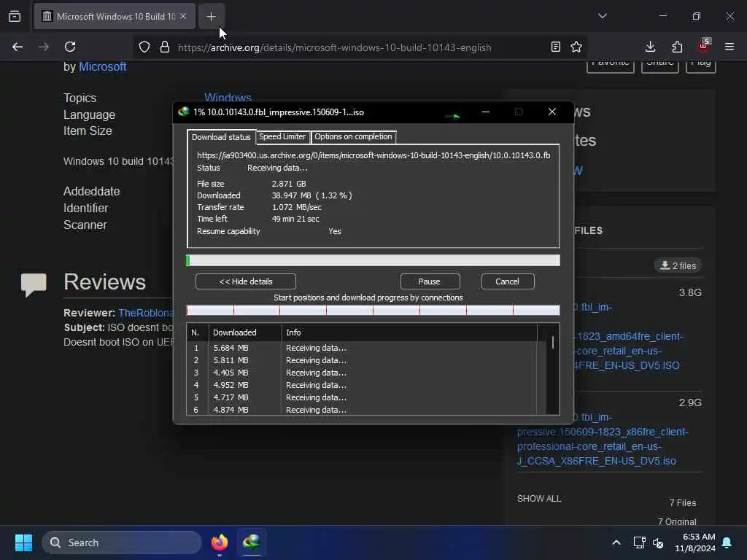Go back with the browser back arrow
747x560 pixels.
(x=18, y=47)
